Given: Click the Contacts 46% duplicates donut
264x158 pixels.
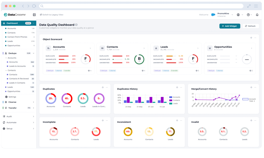Looking at the screenshot, I should click(67, 98).
